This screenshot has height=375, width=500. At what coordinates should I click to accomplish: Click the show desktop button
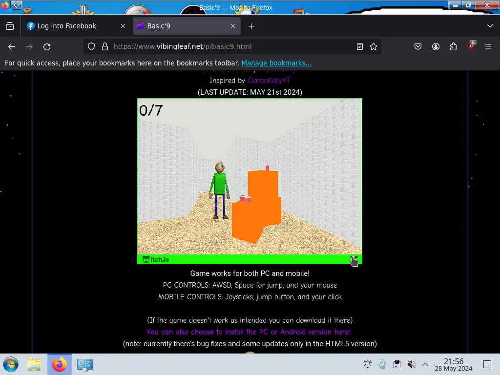[x=487, y=364]
